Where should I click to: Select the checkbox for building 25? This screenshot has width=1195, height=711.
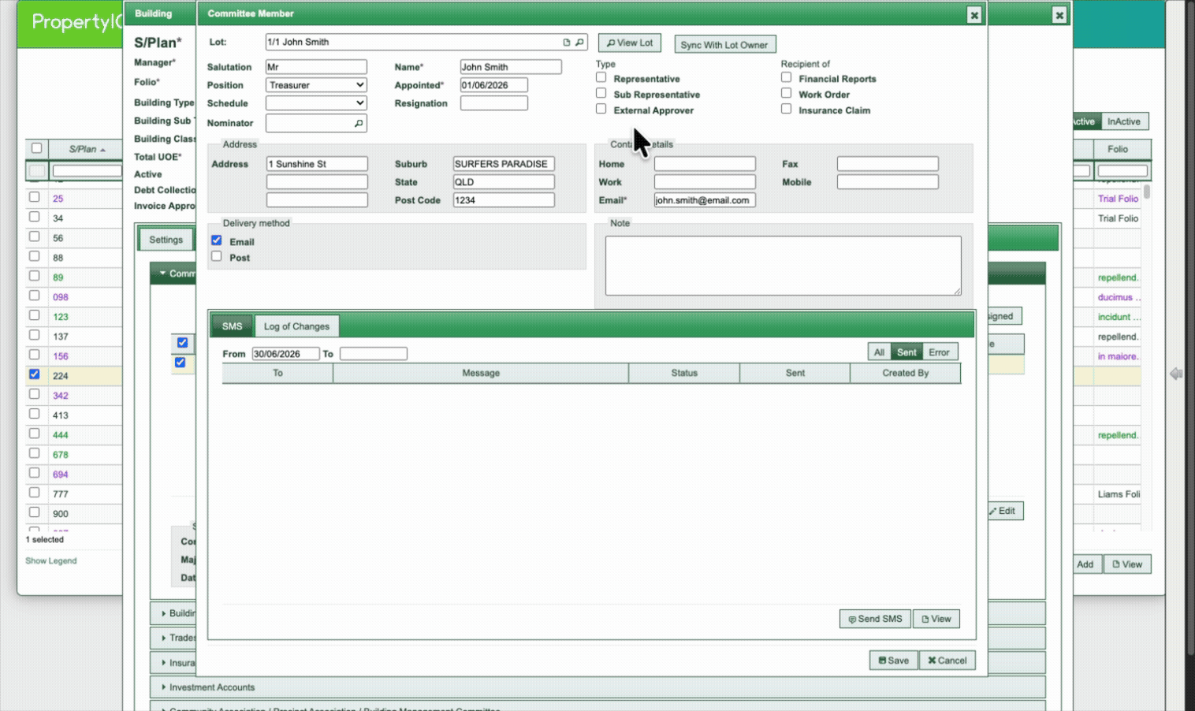(x=35, y=197)
